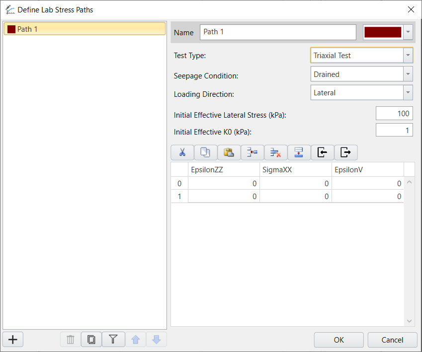The image size is (422, 352).
Task: Open the Test Type dropdown
Action: coord(407,55)
